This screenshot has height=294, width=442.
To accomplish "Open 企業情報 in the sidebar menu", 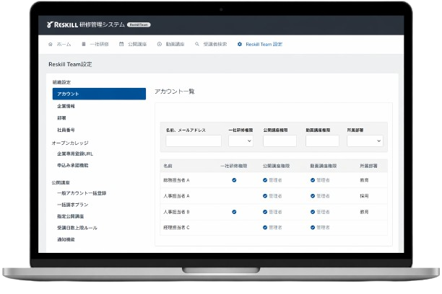I will 66,106.
